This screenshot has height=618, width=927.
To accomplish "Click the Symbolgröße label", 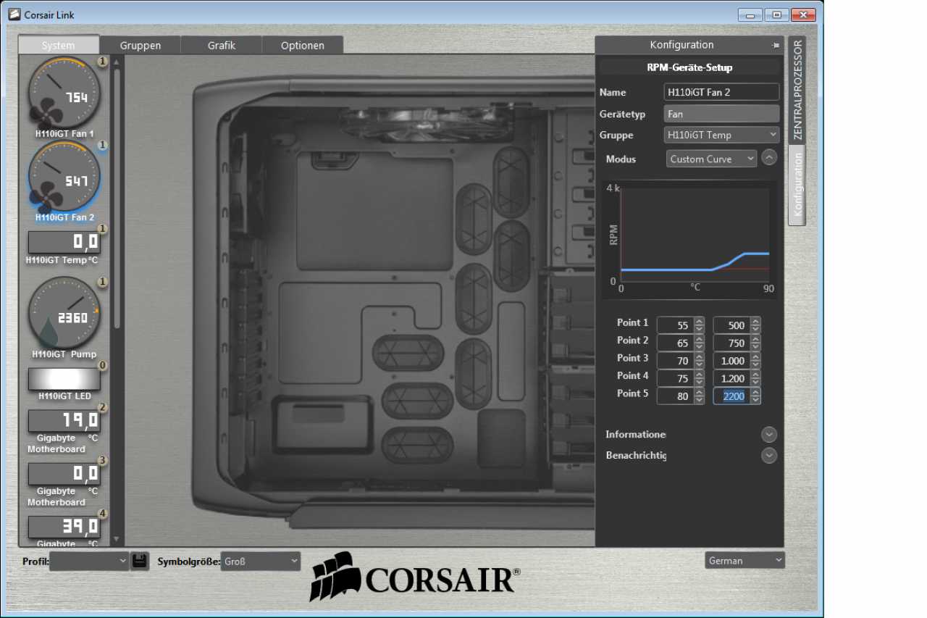I will pos(188,561).
